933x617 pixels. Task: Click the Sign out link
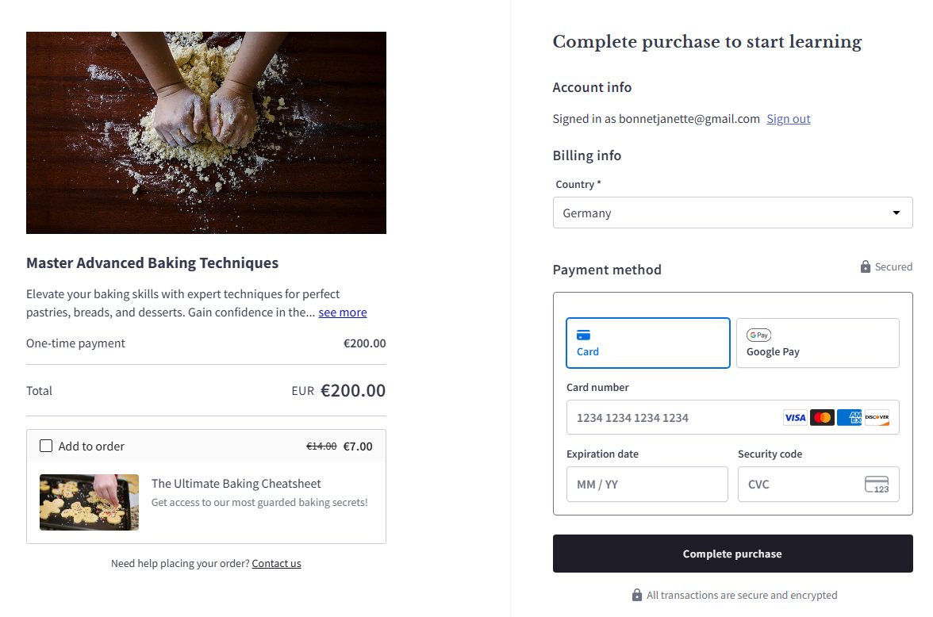click(x=788, y=119)
